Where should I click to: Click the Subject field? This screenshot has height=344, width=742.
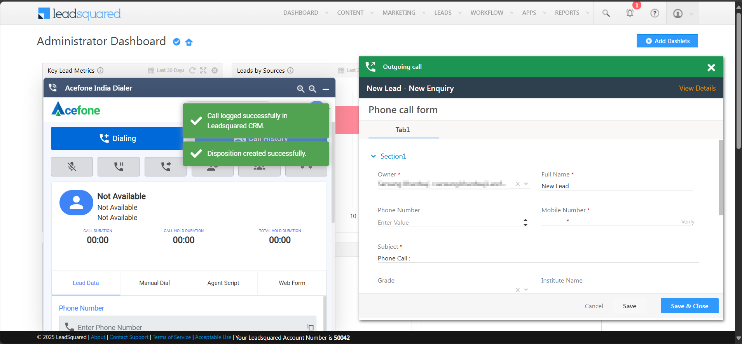pyautogui.click(x=538, y=258)
